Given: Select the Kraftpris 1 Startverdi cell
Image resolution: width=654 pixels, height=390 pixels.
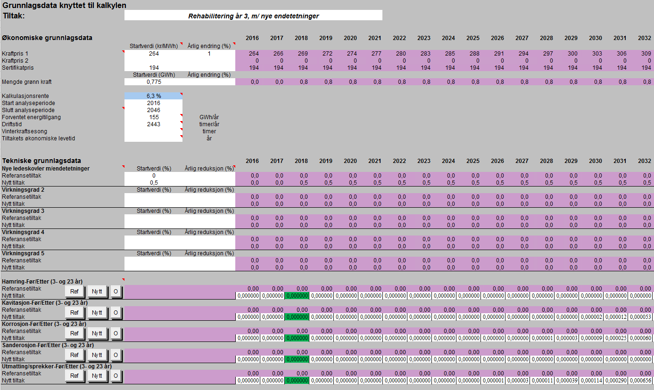Looking at the screenshot, I should coord(153,54).
